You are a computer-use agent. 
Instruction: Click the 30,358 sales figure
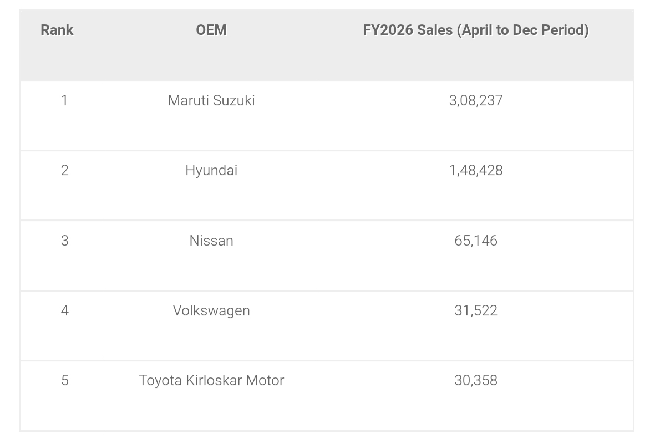(476, 380)
